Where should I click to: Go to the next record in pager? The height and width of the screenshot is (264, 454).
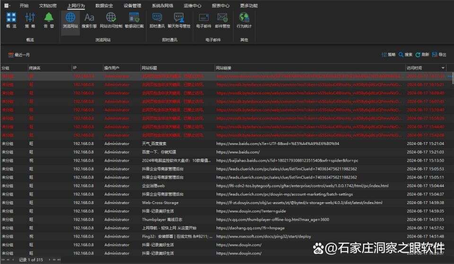click(50, 260)
